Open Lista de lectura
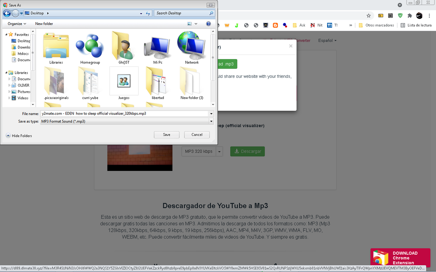The image size is (436, 272). [416, 25]
